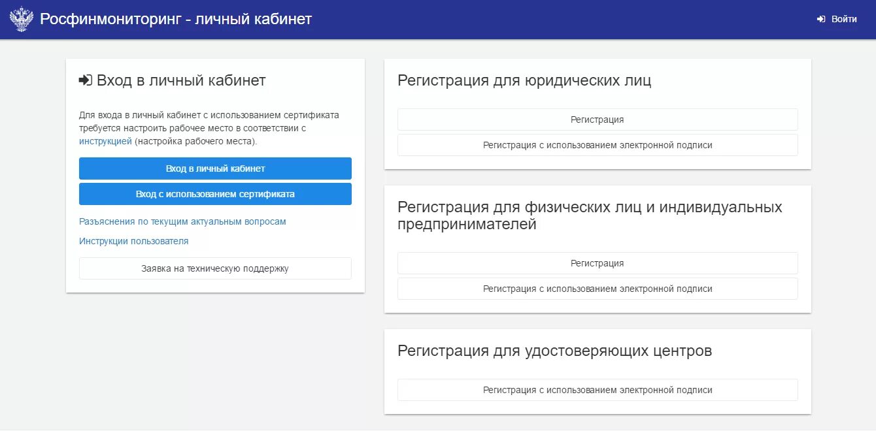Click «Заявка на техническую поддержку» button

(x=215, y=268)
